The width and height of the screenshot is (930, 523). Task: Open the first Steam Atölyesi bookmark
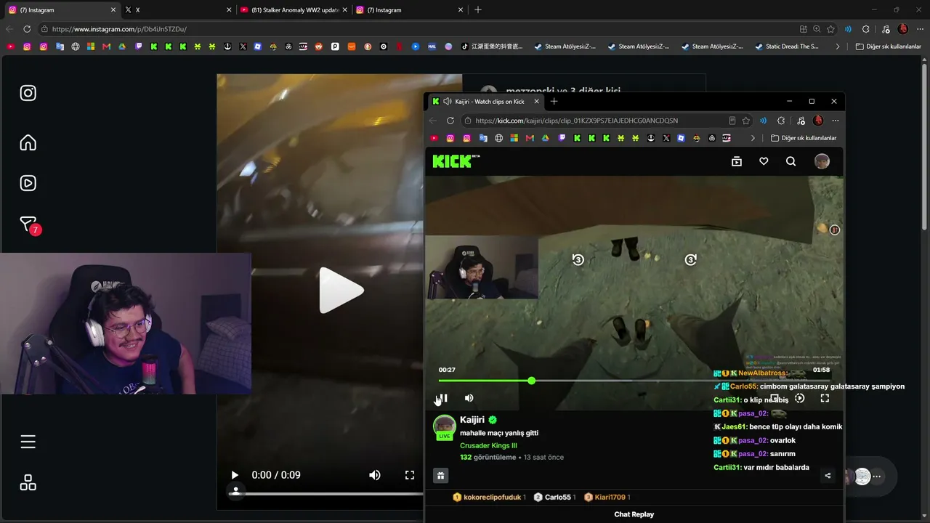click(x=565, y=46)
